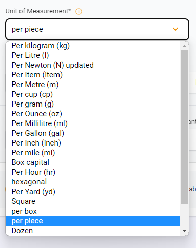Click the info icon beside Unit of Measurement
This screenshot has height=248, width=196.
[x=79, y=12]
